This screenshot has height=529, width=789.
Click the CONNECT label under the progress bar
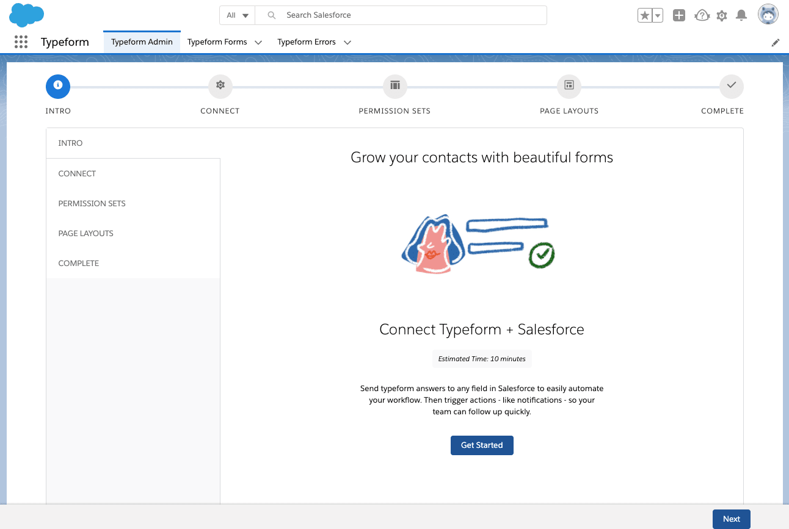click(x=220, y=111)
